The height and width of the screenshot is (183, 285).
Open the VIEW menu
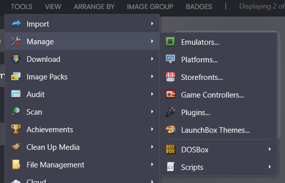pos(53,7)
